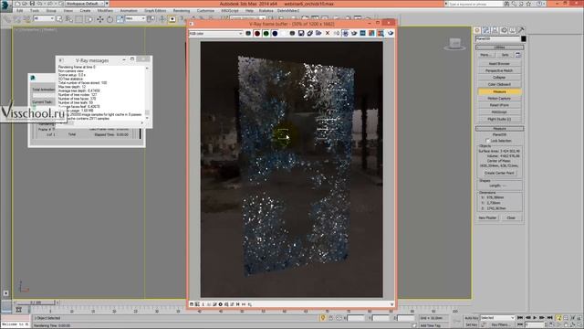Click the object name input field
Screen dimensions: 584x329
(497, 38)
